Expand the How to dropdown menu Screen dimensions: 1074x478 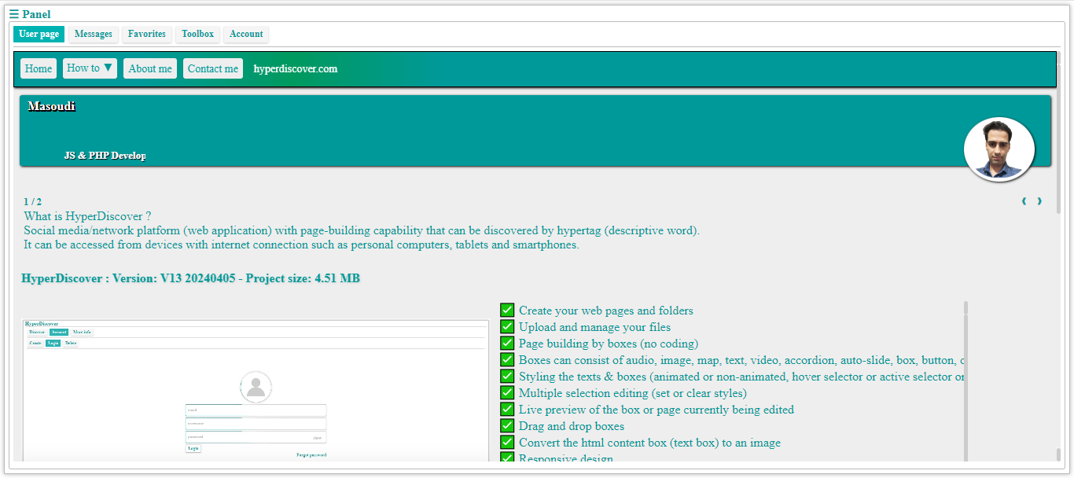click(90, 68)
